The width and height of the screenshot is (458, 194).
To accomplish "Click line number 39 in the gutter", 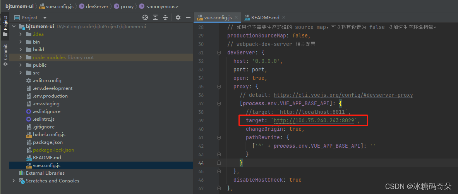I will [x=201, y=120].
